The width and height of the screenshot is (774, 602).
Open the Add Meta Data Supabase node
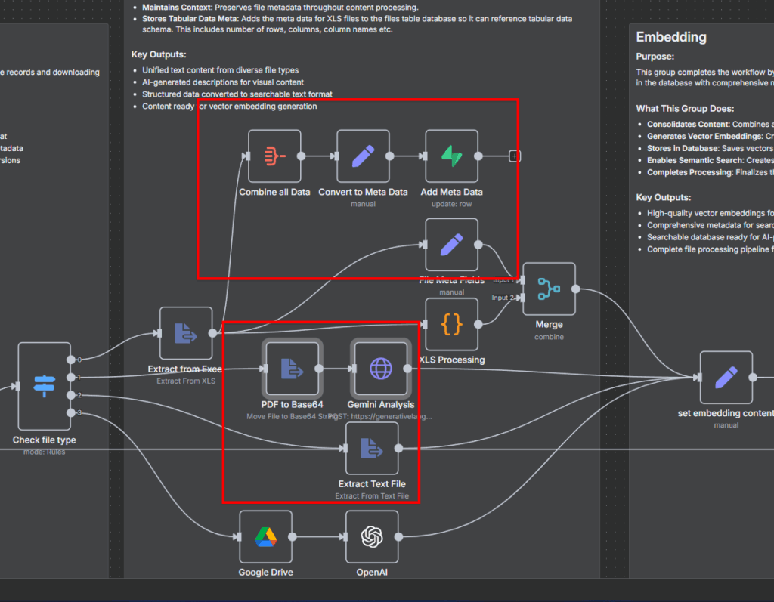coord(451,156)
